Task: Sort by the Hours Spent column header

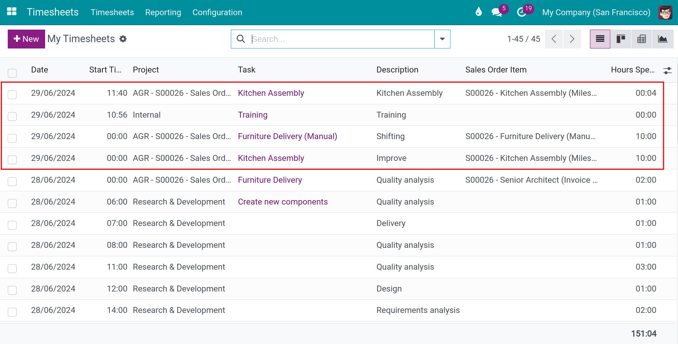Action: (633, 70)
